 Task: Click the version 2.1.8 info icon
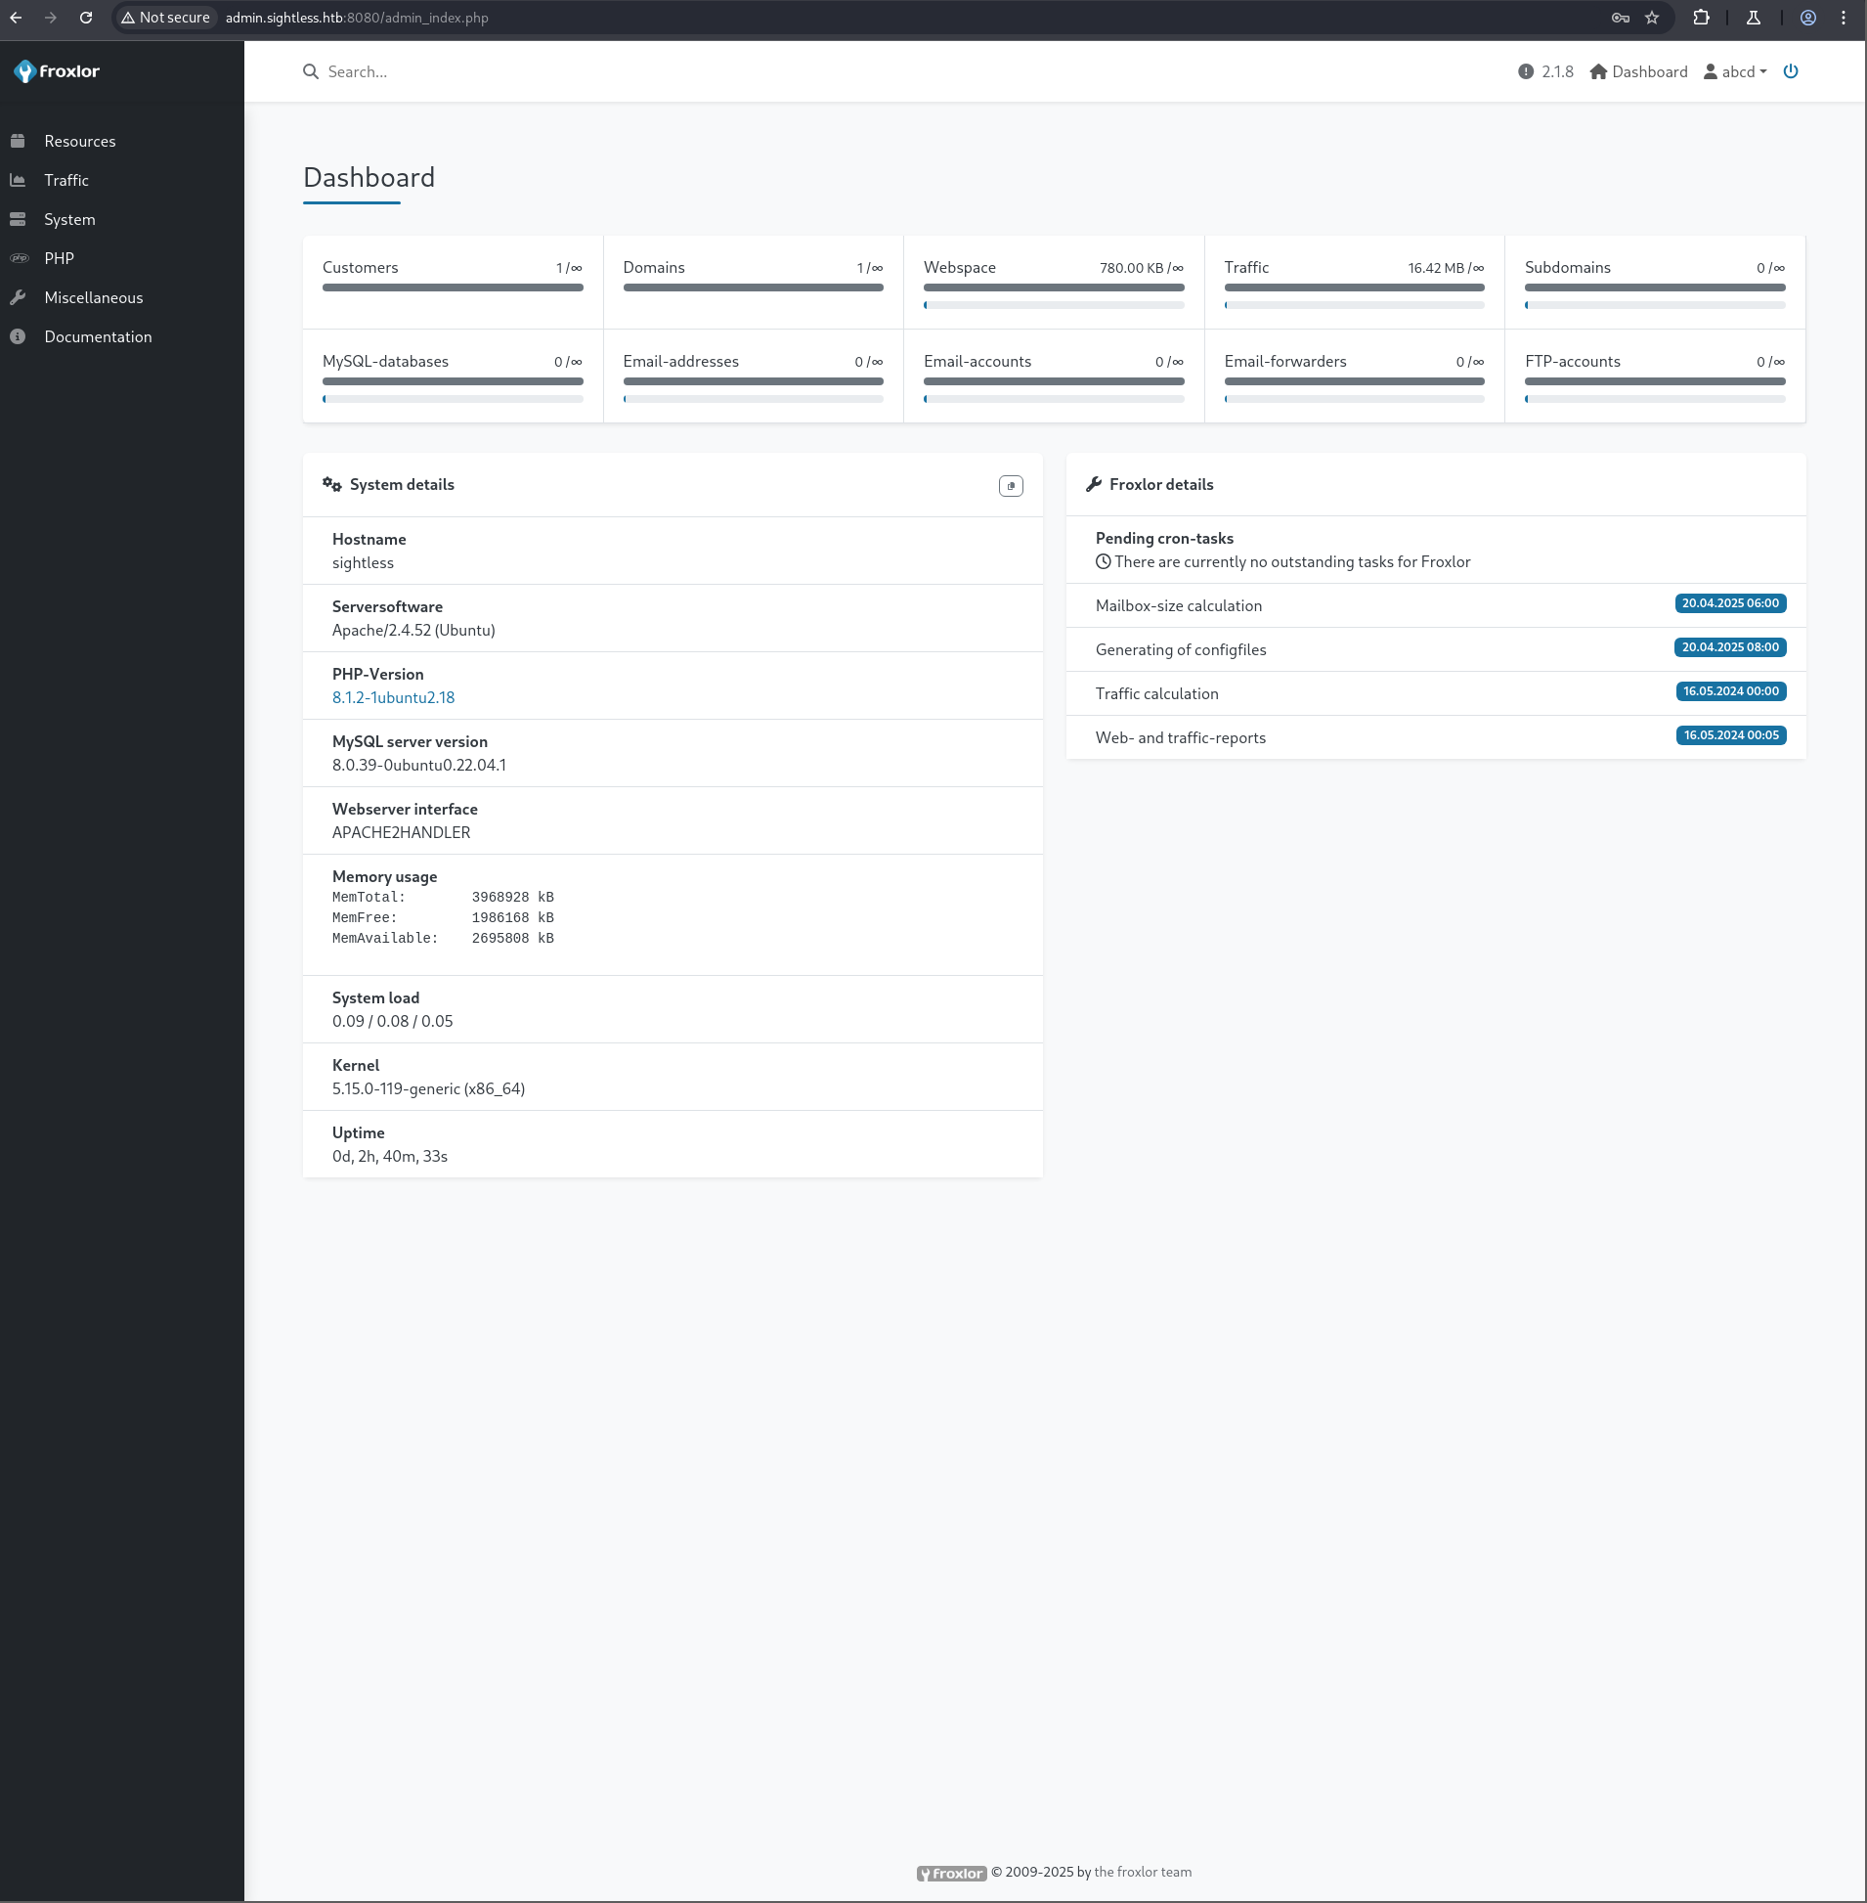coord(1525,71)
